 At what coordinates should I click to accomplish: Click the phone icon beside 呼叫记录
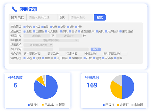click(x=14, y=9)
